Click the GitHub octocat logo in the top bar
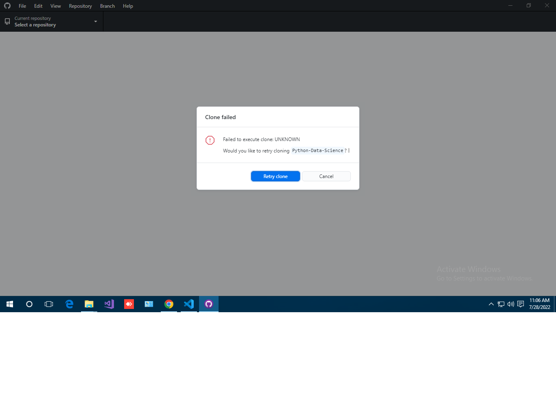Image resolution: width=556 pixels, height=400 pixels. 7,6
